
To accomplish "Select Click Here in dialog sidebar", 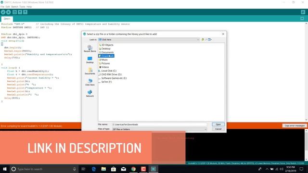I will (90, 82).
